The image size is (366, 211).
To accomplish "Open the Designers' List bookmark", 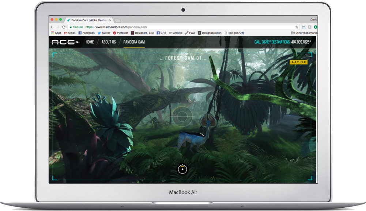I will tap(142, 33).
